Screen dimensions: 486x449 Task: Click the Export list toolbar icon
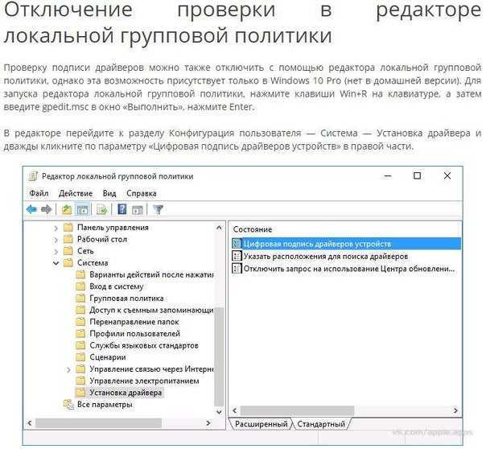click(x=102, y=210)
